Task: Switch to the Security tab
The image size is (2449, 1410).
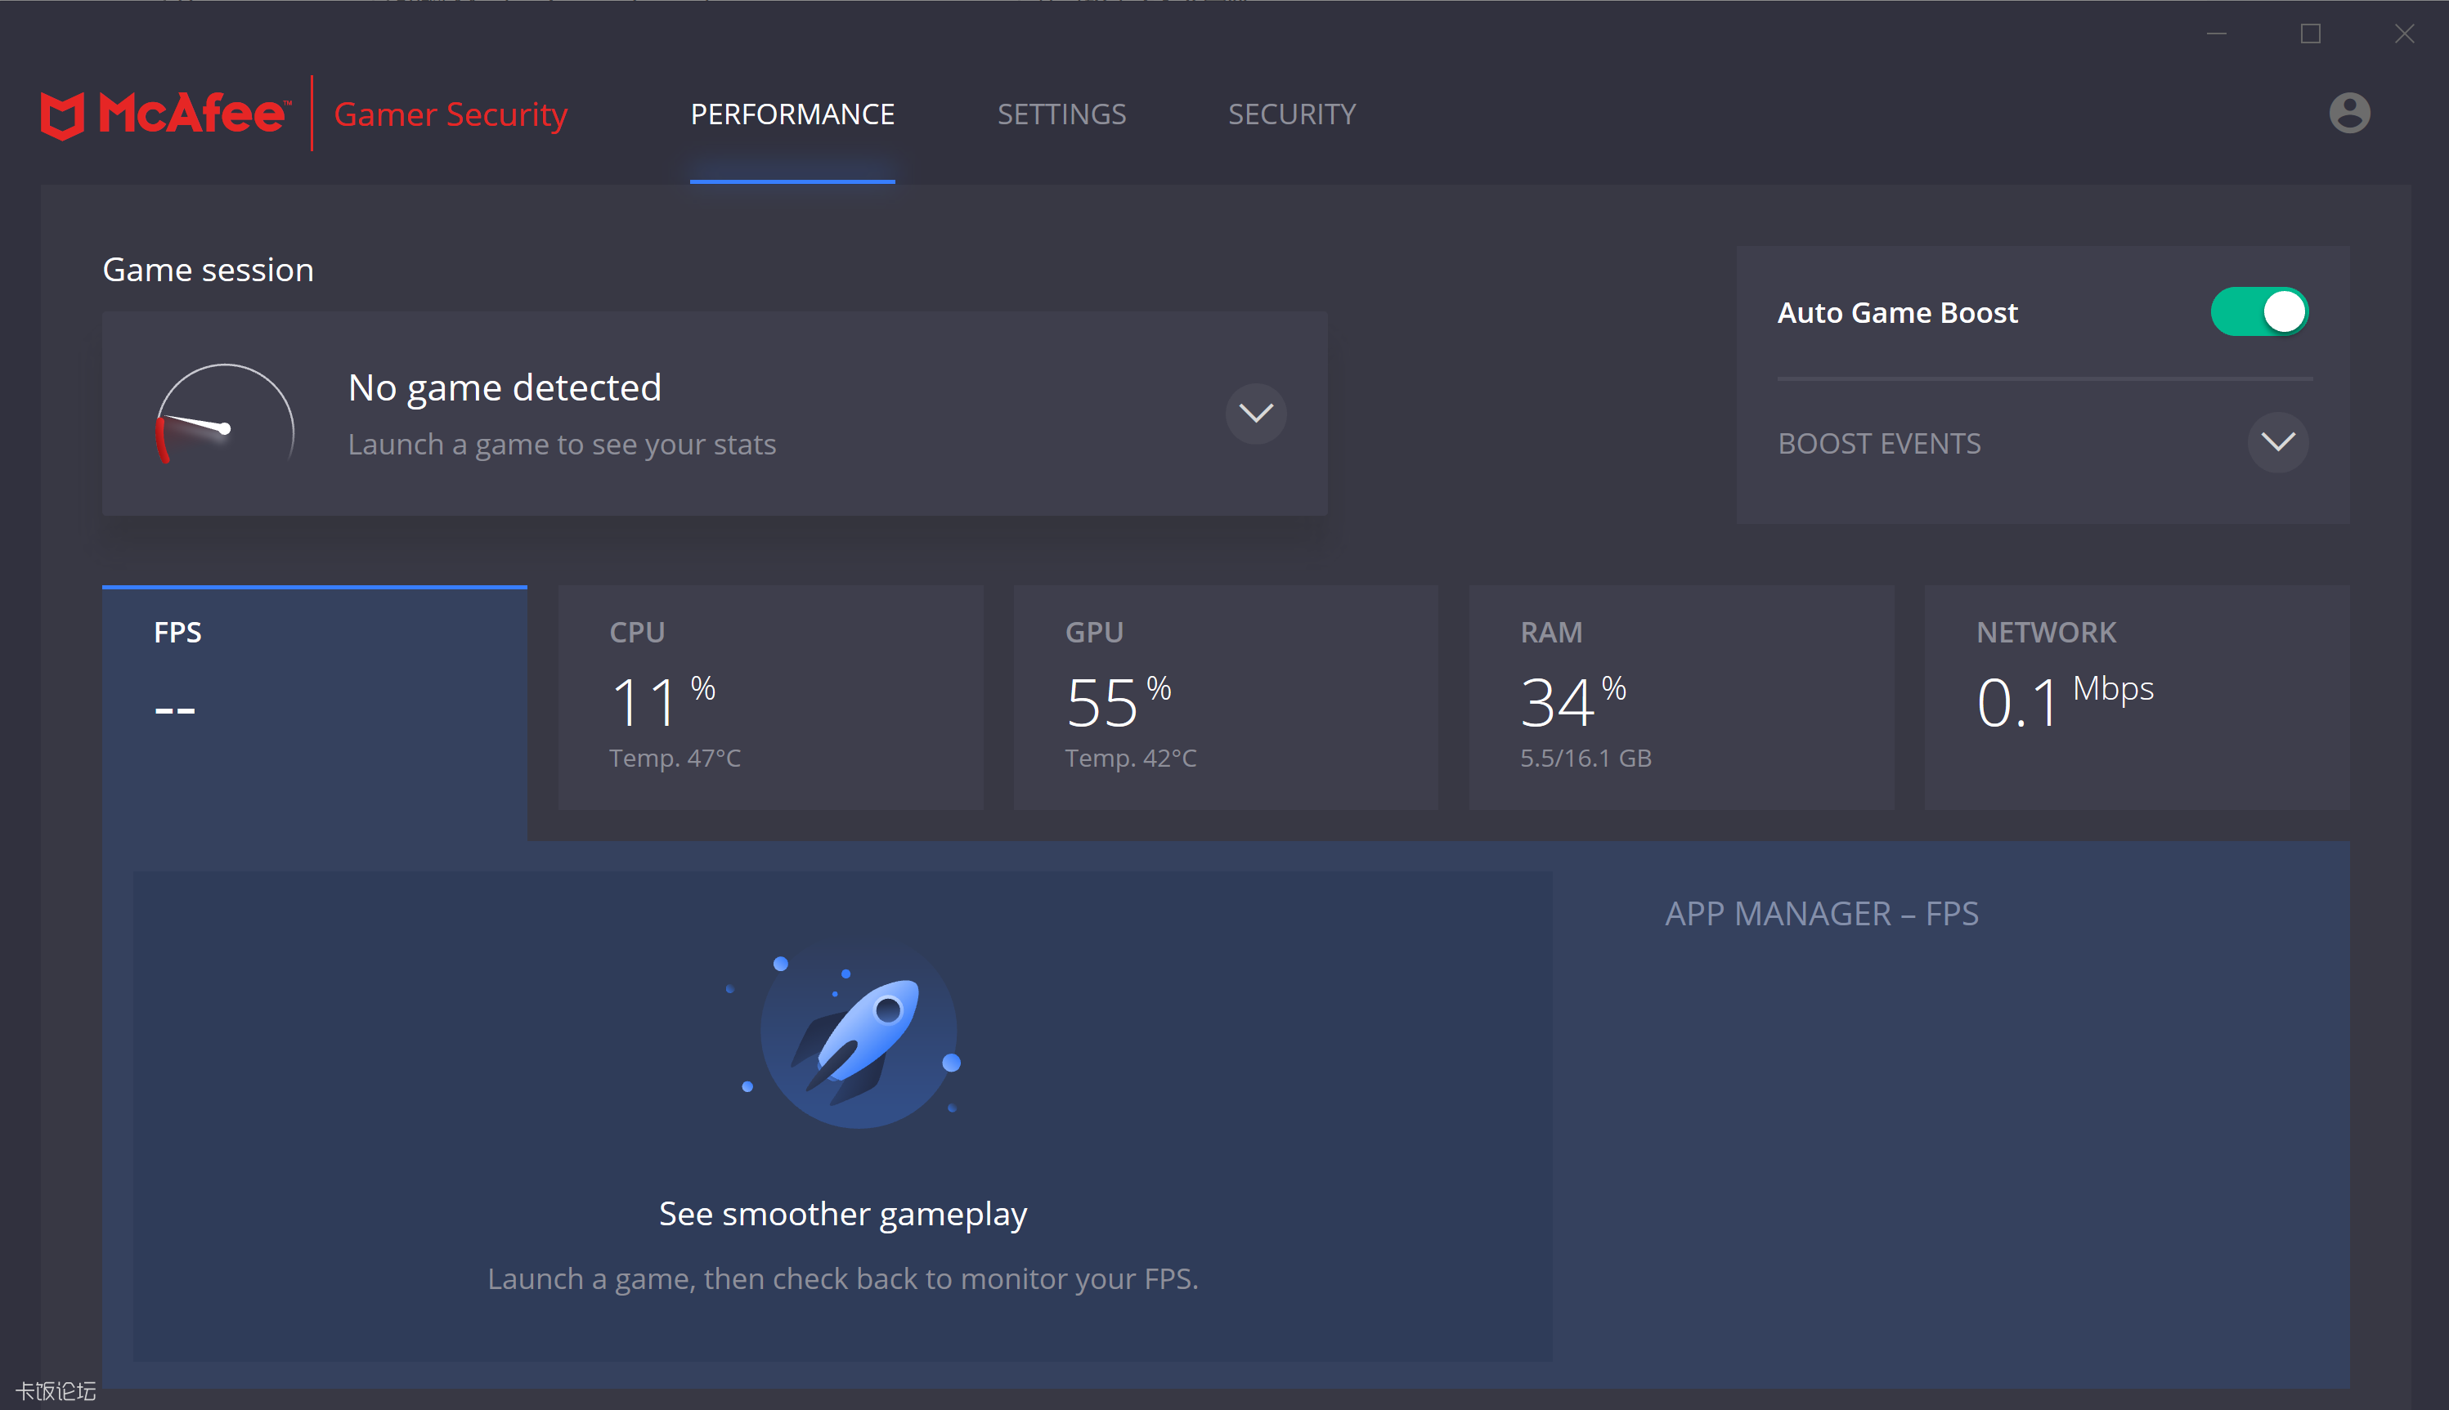Action: [1291, 114]
